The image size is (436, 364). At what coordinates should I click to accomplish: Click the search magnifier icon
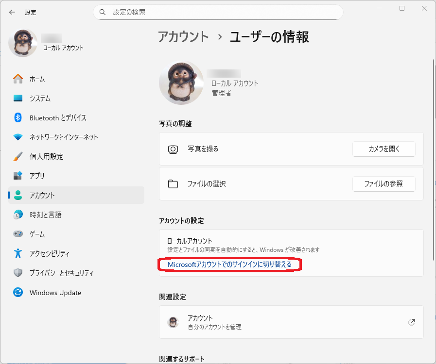coord(103,12)
